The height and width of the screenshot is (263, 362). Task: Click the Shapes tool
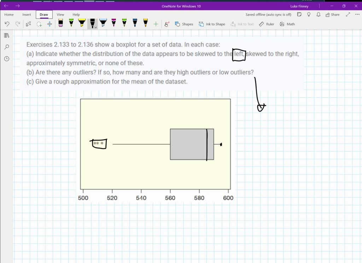[183, 24]
